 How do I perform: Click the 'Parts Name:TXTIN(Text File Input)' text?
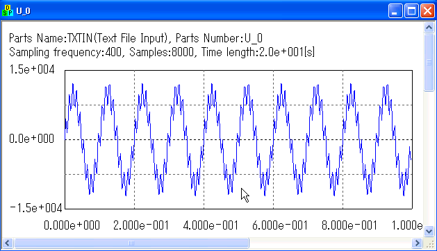coord(89,38)
